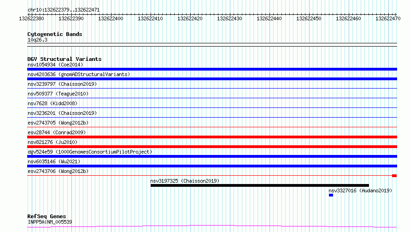This screenshot has width=410, height=232.
Task: Click ruler coordinate 132622470
Action: (x=388, y=18)
